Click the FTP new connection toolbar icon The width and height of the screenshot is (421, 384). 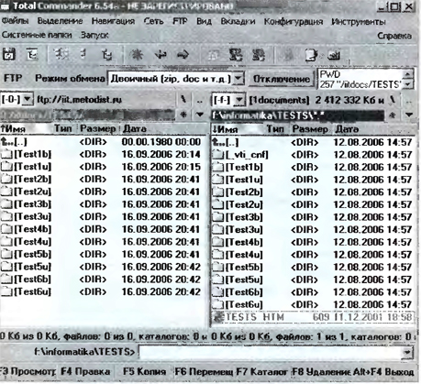[x=259, y=55]
